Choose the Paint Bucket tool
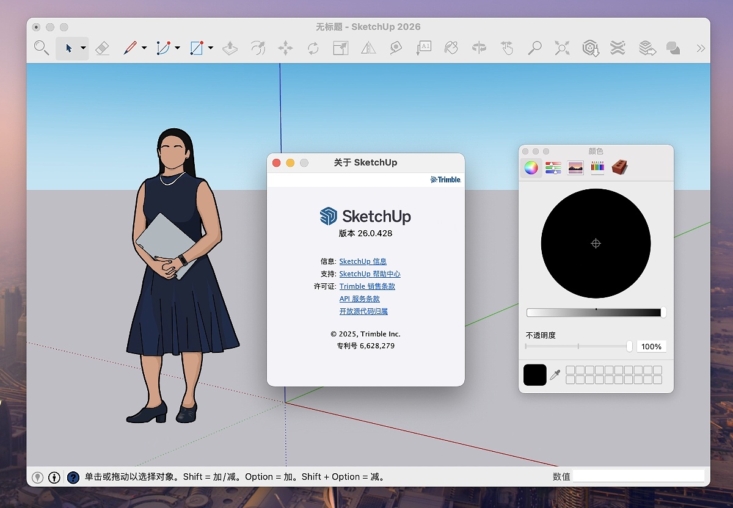The height and width of the screenshot is (508, 733). pyautogui.click(x=451, y=48)
